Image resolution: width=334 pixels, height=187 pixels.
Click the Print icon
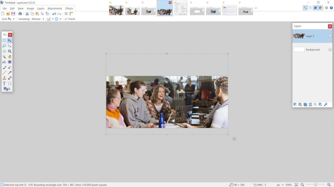pos(20,14)
